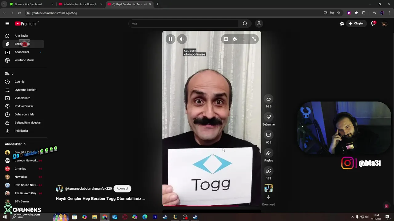Open Beğendiğim videolar list
The image size is (394, 221).
(x=23, y=123)
